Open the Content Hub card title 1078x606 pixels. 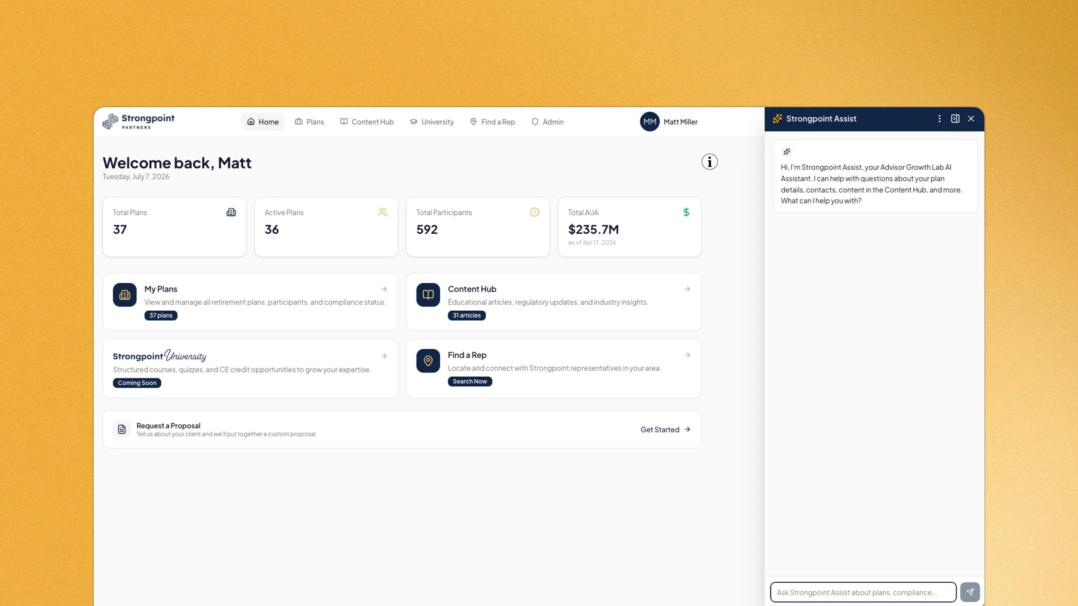[472, 289]
